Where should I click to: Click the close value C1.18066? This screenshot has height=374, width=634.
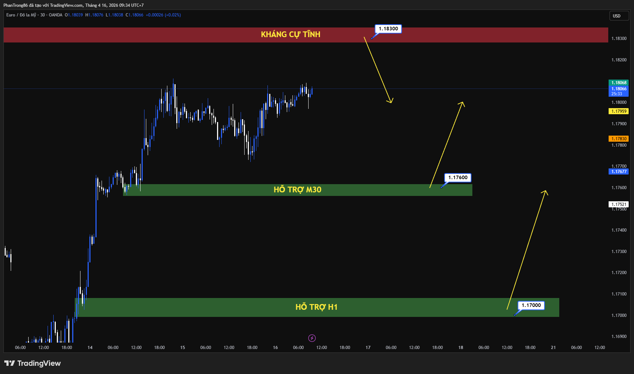134,15
